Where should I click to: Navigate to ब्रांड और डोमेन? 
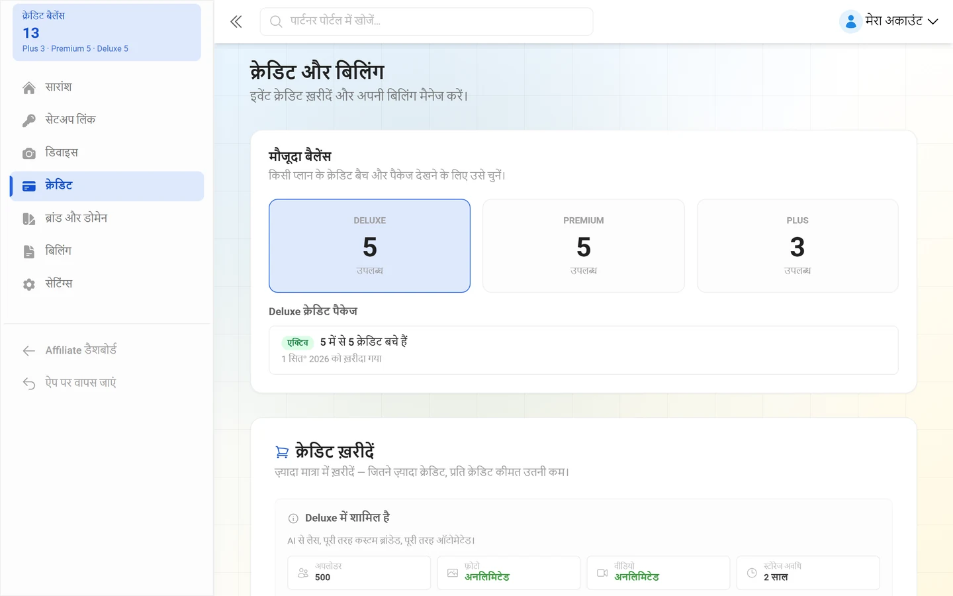coord(107,219)
